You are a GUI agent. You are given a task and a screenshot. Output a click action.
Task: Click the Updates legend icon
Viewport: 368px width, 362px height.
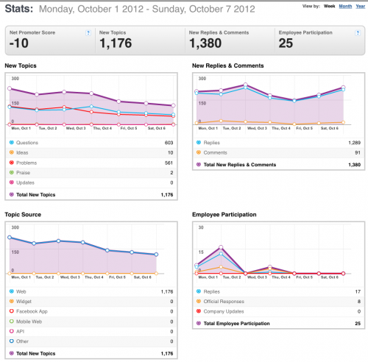tap(12, 182)
